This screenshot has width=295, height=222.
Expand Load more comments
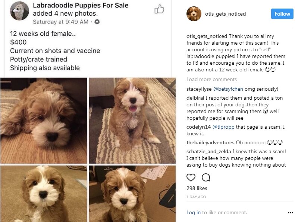pos(211,79)
